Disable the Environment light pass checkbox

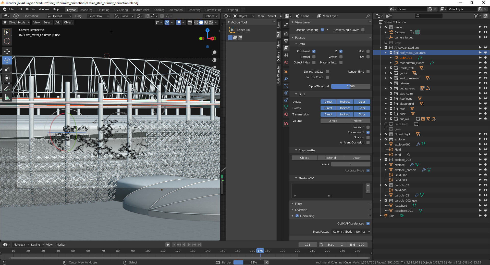[368, 132]
